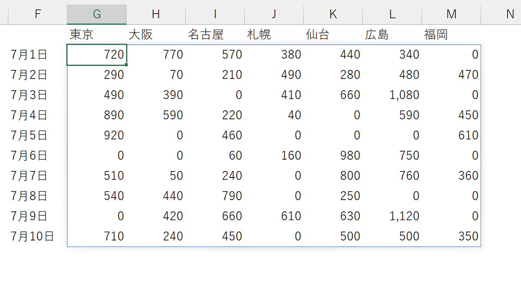Click the 800 cell in 7月7日 row
Viewport: 521px width, 283px height.
tap(333, 176)
